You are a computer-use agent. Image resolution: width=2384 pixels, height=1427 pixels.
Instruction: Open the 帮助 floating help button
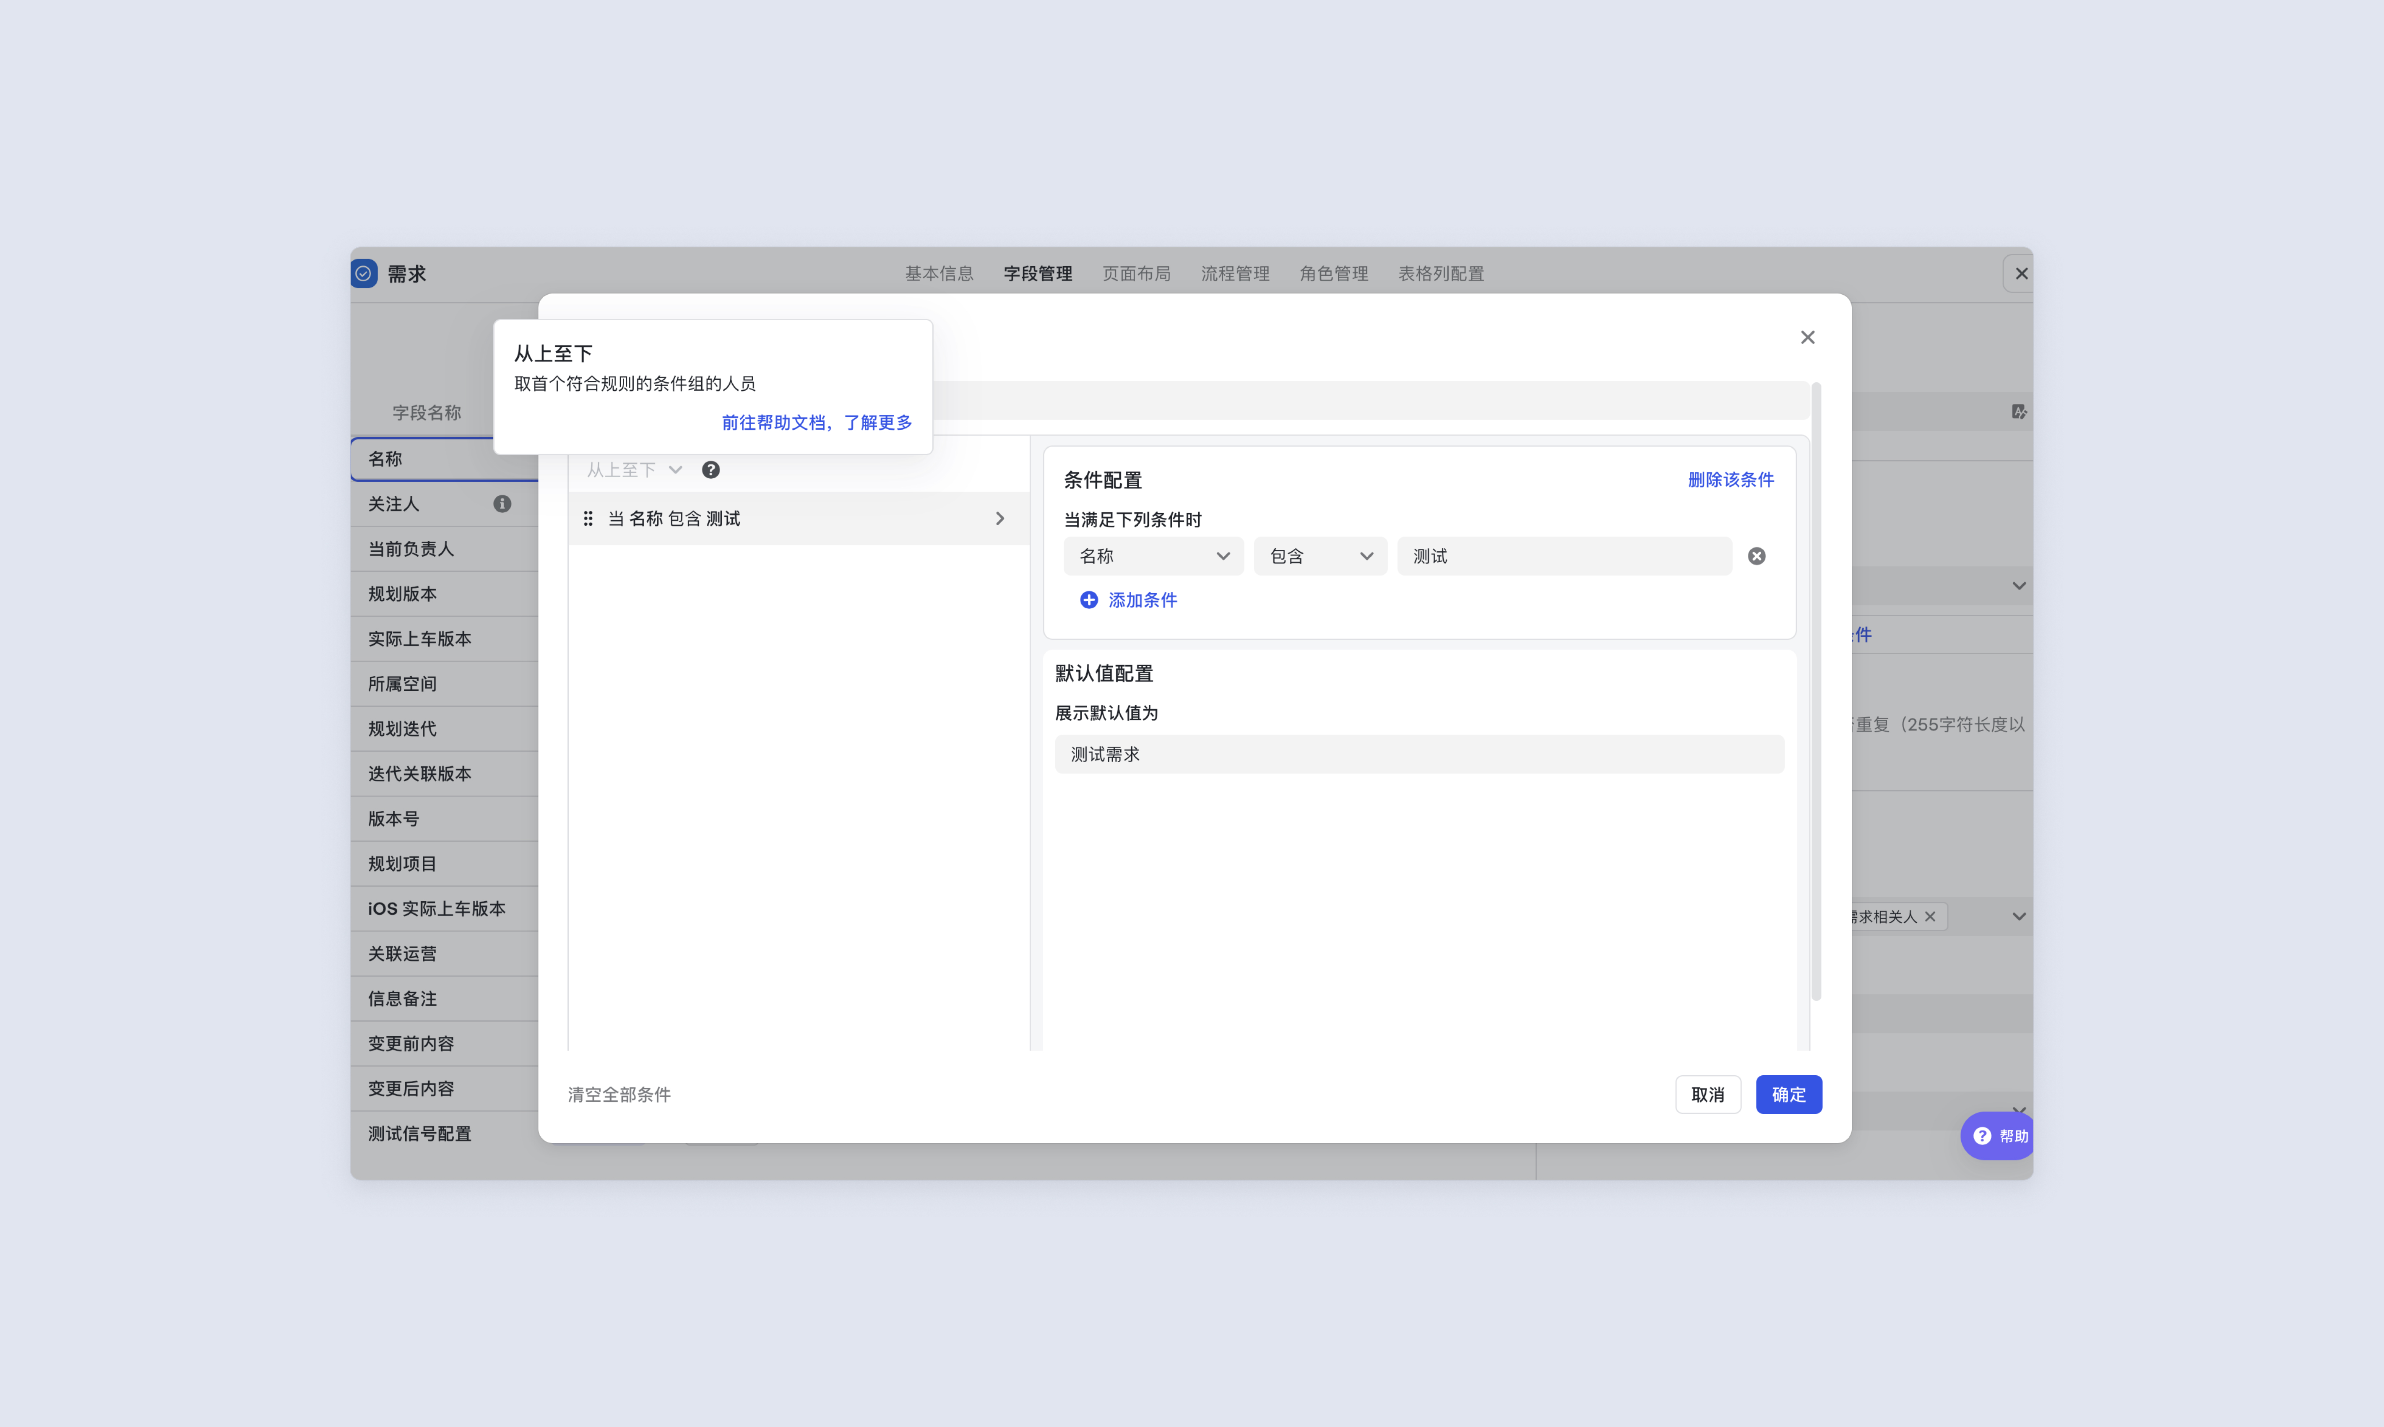1998,1136
